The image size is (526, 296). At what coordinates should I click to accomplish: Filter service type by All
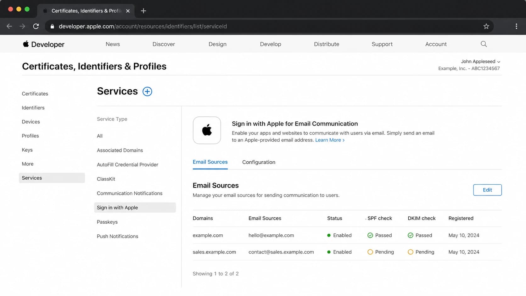100,136
